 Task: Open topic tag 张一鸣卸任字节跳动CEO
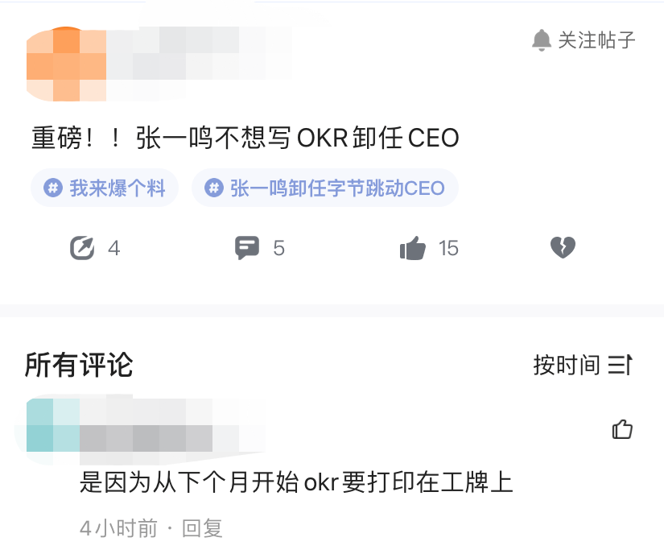[x=325, y=188]
